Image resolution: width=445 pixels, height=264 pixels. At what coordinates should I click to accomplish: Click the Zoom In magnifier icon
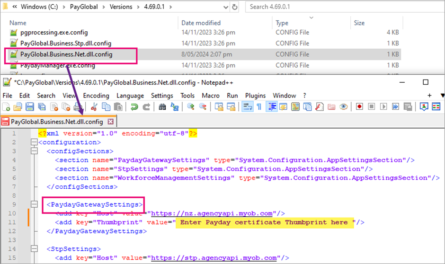click(191, 107)
